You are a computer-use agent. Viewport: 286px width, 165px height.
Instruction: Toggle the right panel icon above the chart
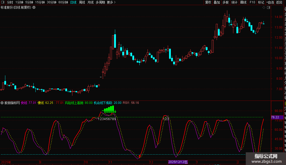pos(269,8)
